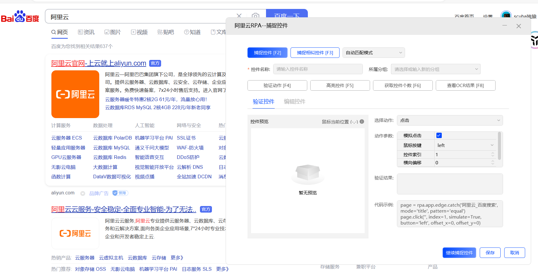Focus the 控件名称 input field
538x274 pixels.
(x=318, y=69)
